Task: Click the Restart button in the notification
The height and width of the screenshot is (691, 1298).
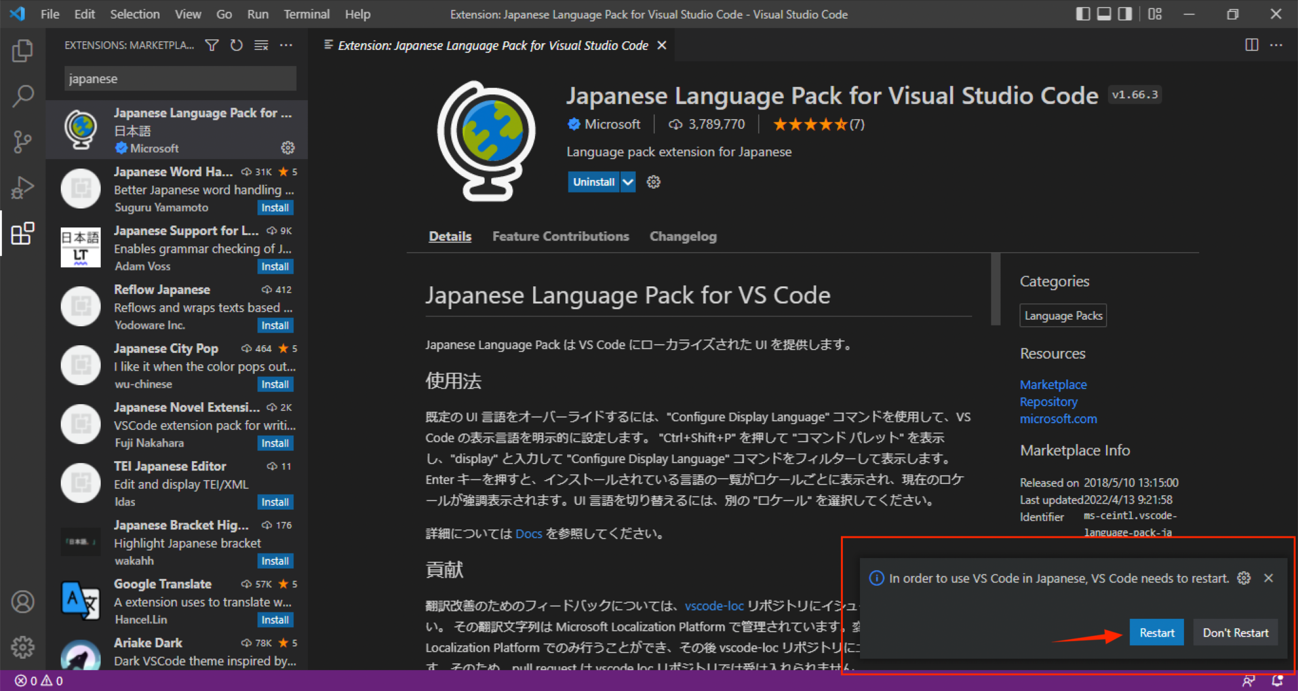Action: pos(1157,632)
